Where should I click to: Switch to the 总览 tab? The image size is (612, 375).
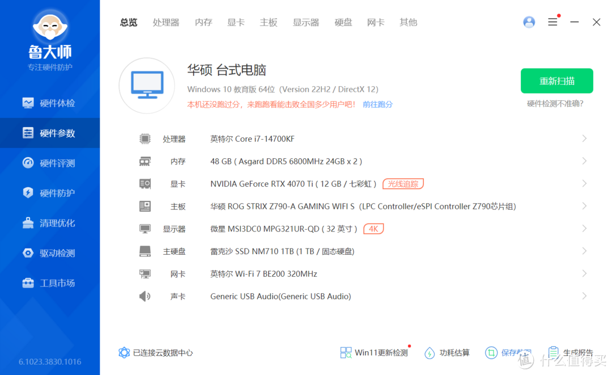pos(129,23)
